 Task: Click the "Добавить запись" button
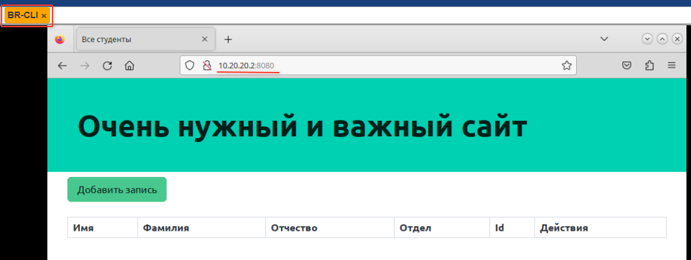coord(117,189)
